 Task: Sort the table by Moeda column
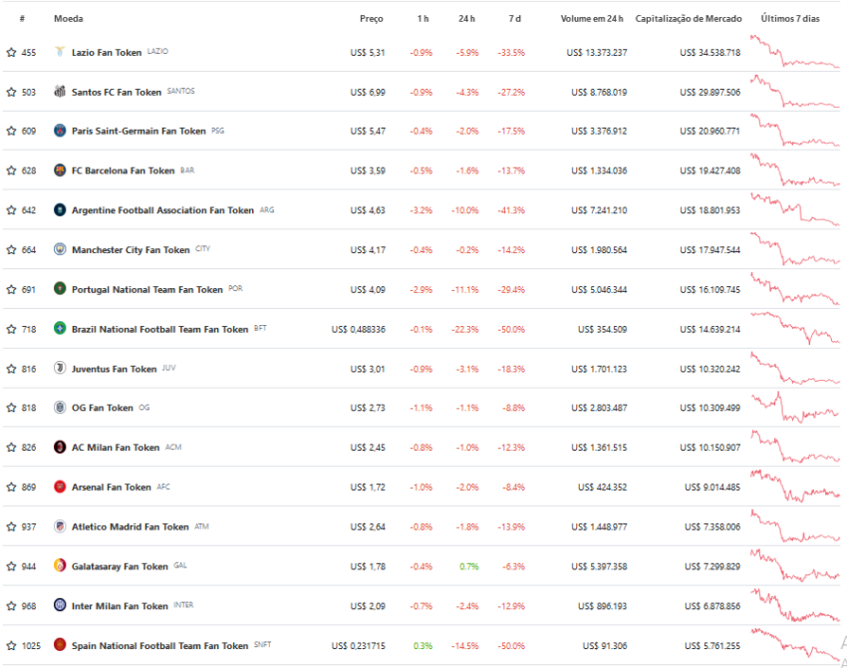69,18
